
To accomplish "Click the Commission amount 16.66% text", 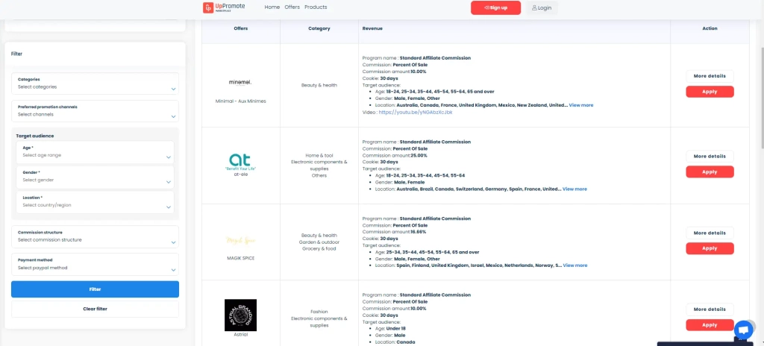I will pyautogui.click(x=394, y=232).
